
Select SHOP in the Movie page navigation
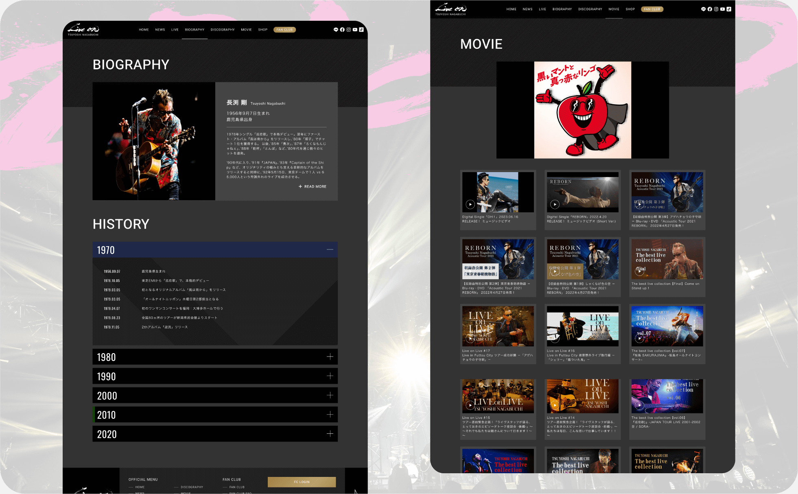pyautogui.click(x=630, y=9)
